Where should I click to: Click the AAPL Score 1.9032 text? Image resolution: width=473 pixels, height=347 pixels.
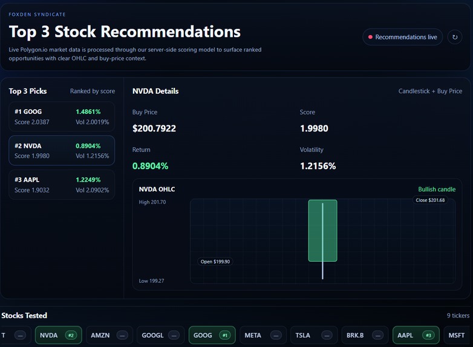coord(32,190)
